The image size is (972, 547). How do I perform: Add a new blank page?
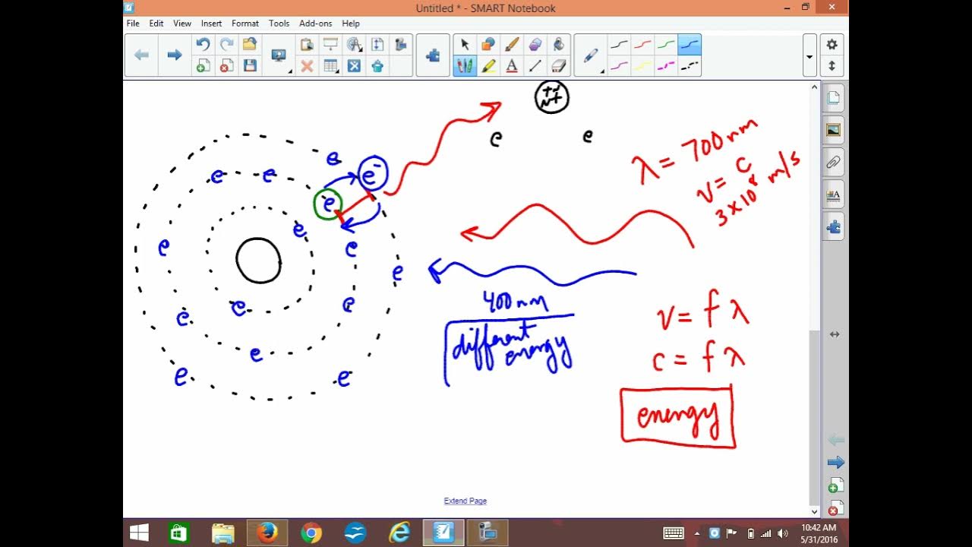coord(202,66)
